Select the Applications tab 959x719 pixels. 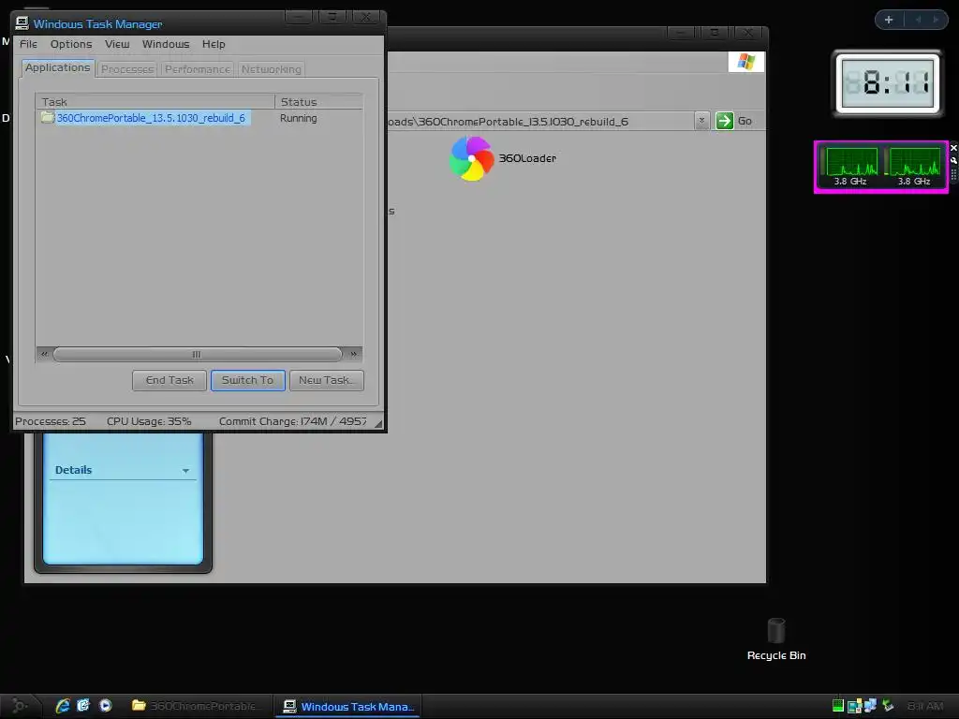(57, 67)
